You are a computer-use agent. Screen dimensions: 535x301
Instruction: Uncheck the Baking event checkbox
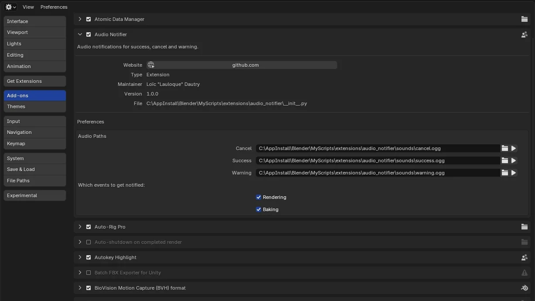click(259, 209)
